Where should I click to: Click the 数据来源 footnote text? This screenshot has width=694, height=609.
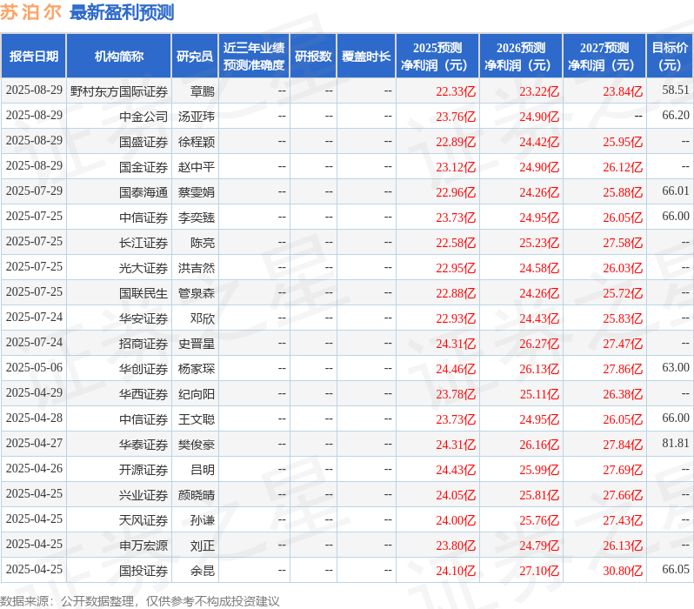click(x=140, y=601)
